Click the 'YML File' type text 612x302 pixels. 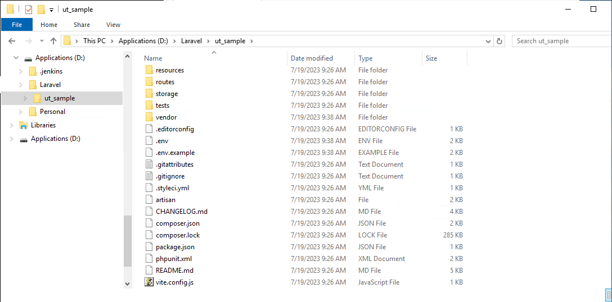(x=371, y=188)
